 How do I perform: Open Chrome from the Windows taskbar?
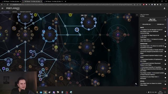(45, 92)
